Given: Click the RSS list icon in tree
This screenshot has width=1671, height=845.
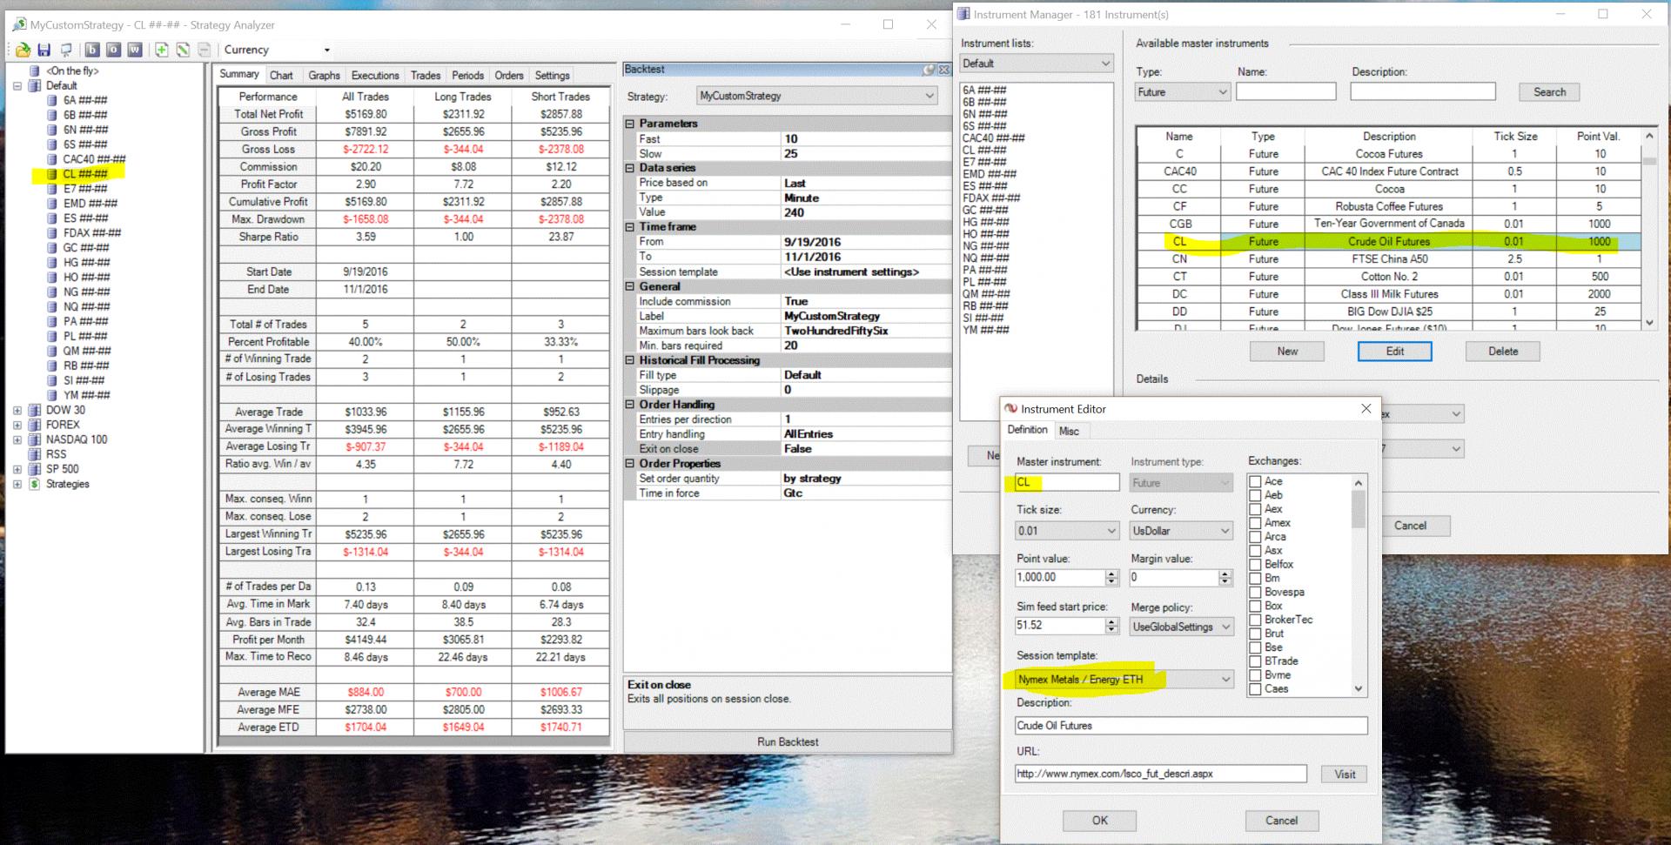Looking at the screenshot, I should point(35,454).
